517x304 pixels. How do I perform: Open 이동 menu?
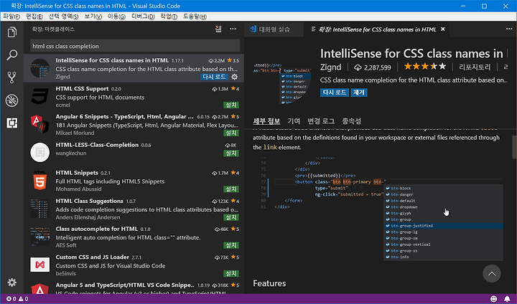116,16
